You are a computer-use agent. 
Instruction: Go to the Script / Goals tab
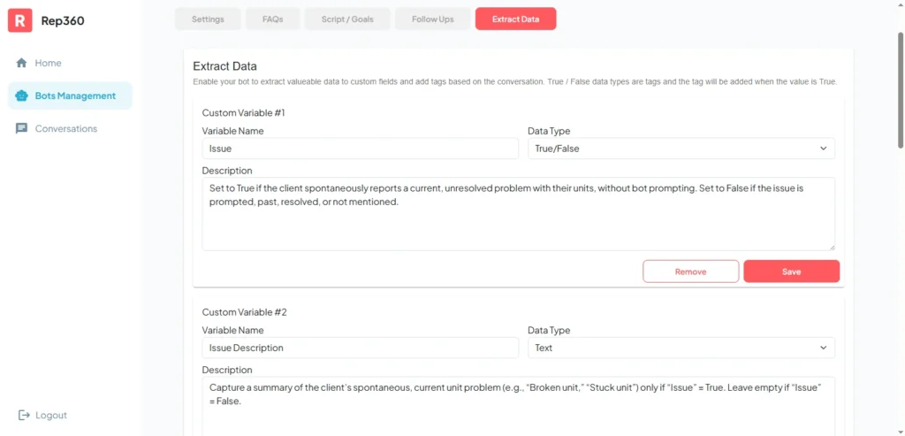346,19
